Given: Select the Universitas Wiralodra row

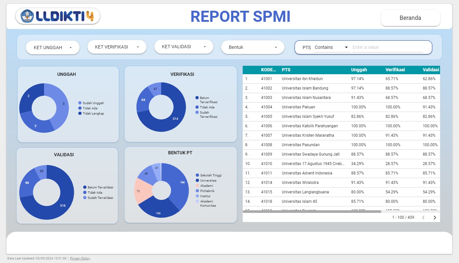Looking at the screenshot, I should [341, 183].
